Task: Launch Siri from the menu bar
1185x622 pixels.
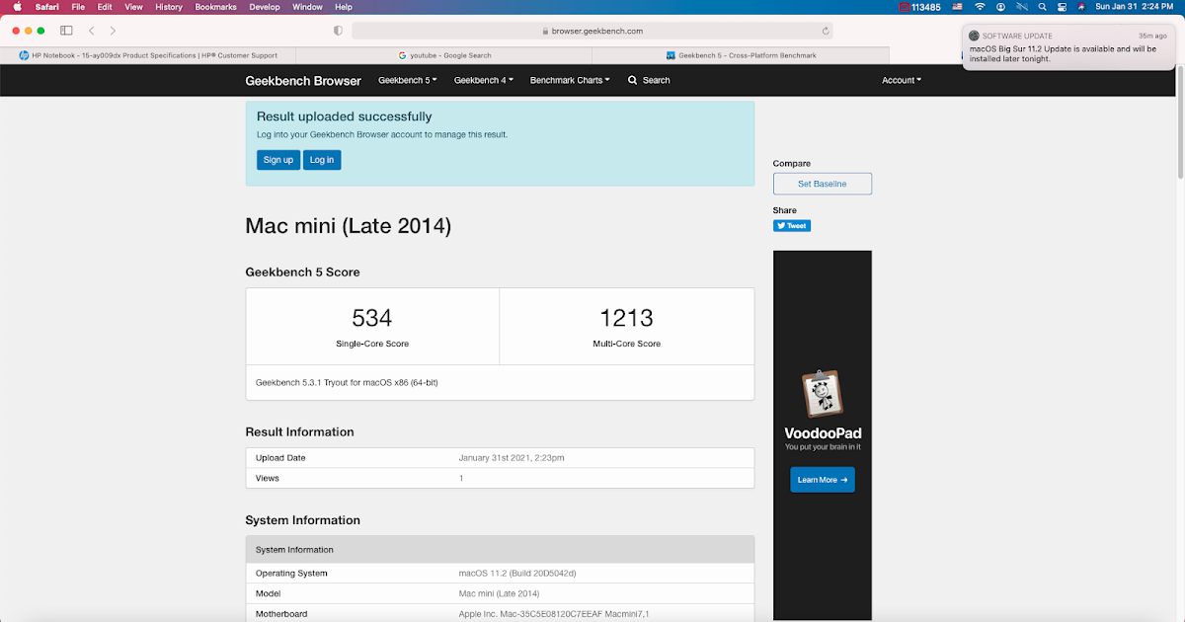Action: (x=1081, y=7)
